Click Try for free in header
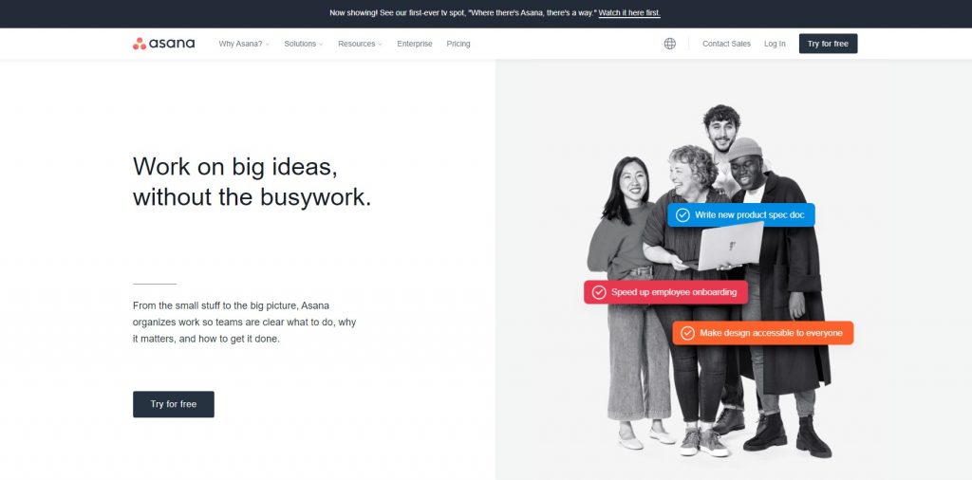The height and width of the screenshot is (480, 972). tap(828, 44)
